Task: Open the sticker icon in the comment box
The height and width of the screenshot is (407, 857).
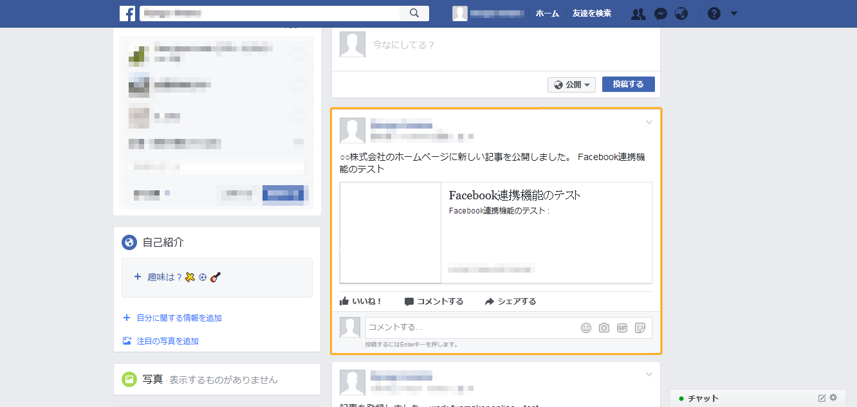Action: pos(640,328)
